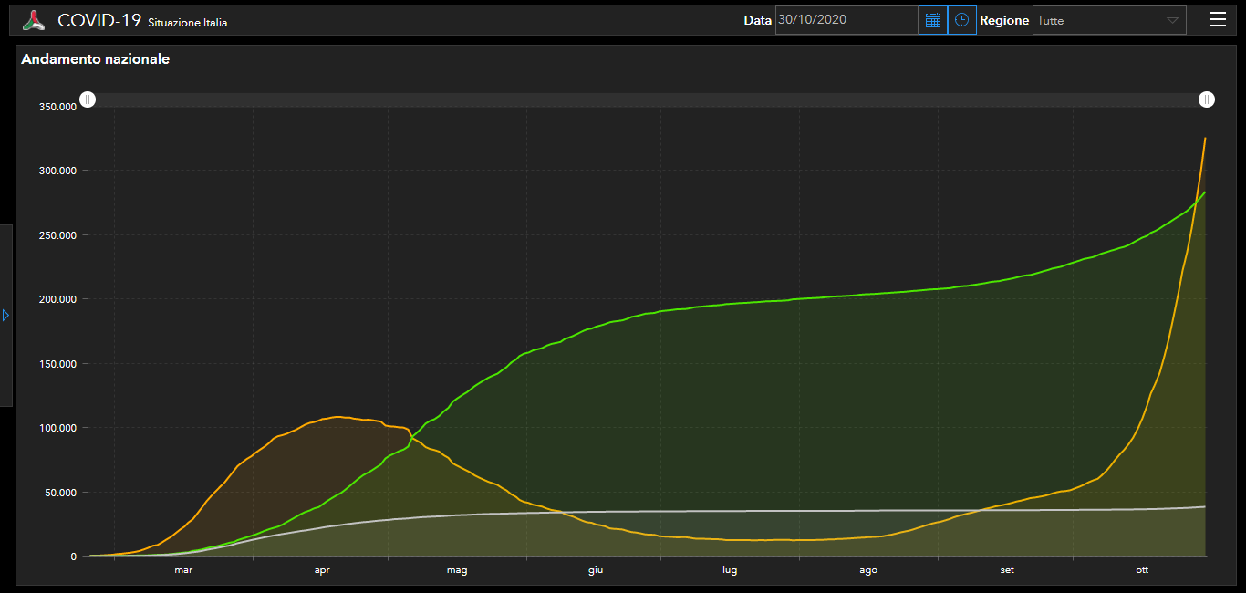Grab the left handle of the range slider
The height and width of the screenshot is (593, 1246).
pos(88,99)
